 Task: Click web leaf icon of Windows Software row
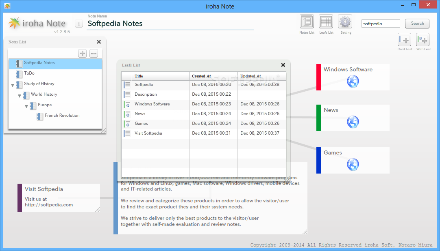(127, 104)
